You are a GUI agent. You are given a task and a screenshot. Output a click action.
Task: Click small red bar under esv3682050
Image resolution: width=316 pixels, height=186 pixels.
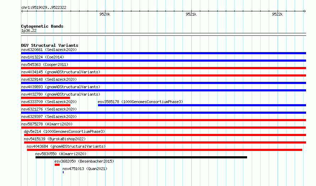(57, 165)
